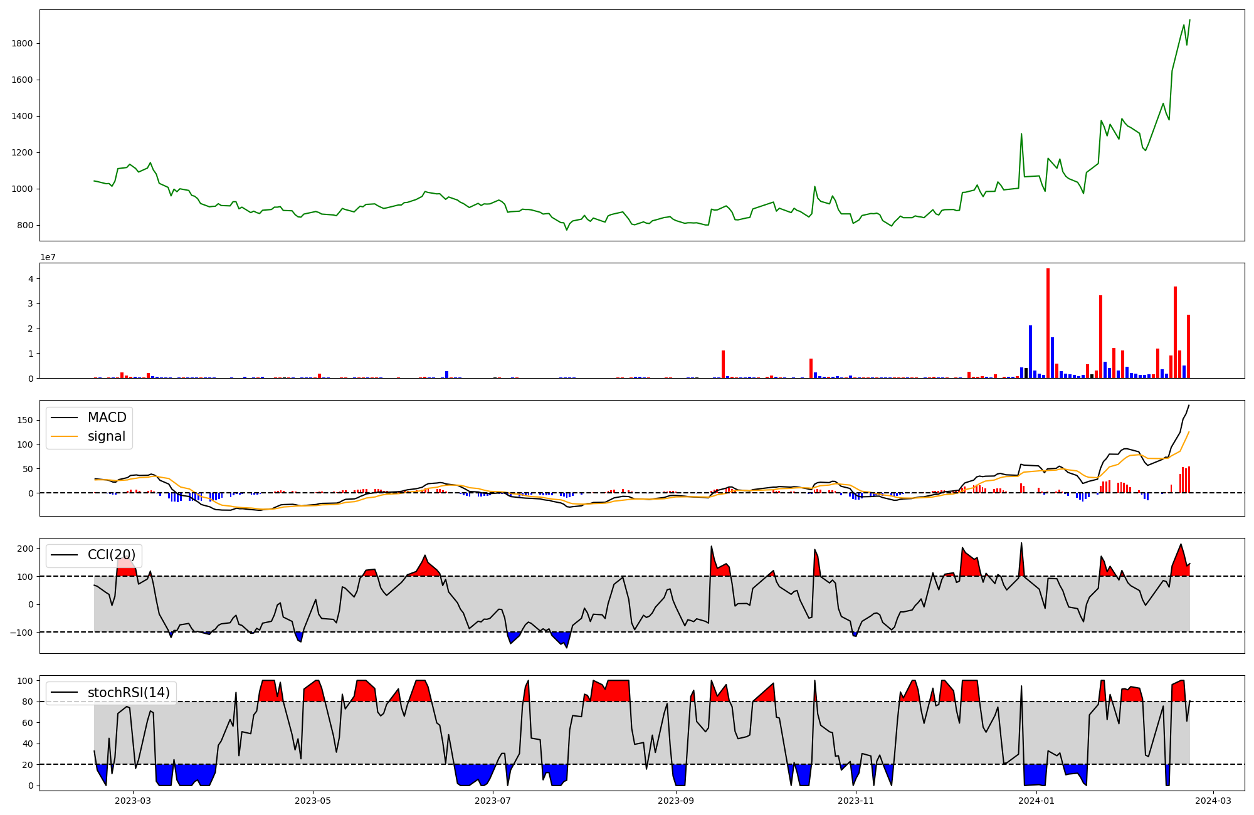
Task: Click the 2024-01 date label
Action: [x=1036, y=801]
